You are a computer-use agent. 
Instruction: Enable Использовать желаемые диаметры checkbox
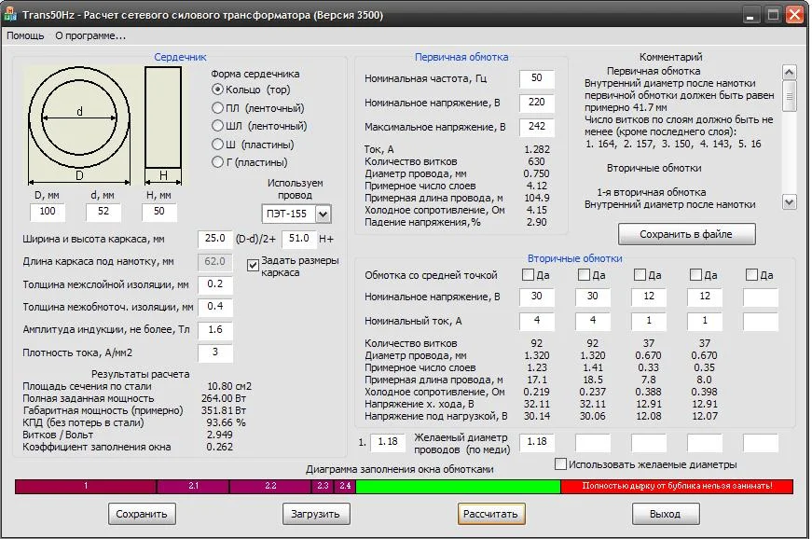point(560,464)
